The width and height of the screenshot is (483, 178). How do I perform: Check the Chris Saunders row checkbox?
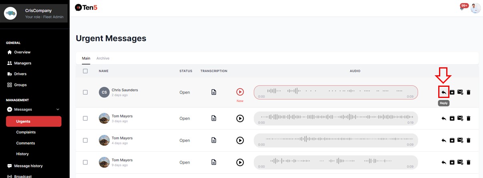click(85, 92)
